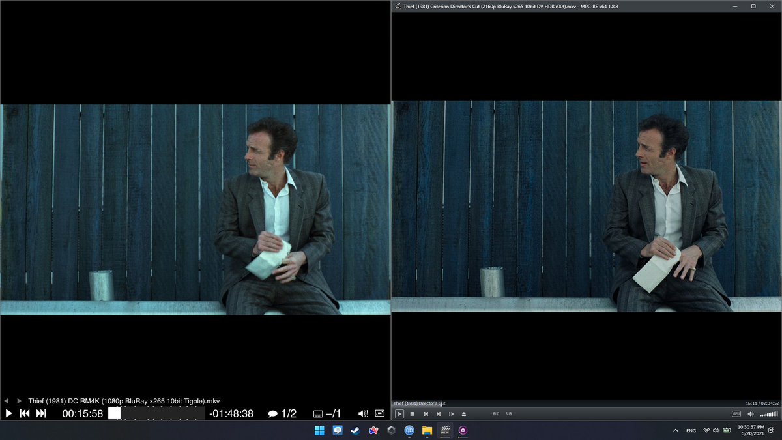Launch Steam from the taskbar
Screen dimensions: 782x440
355,430
